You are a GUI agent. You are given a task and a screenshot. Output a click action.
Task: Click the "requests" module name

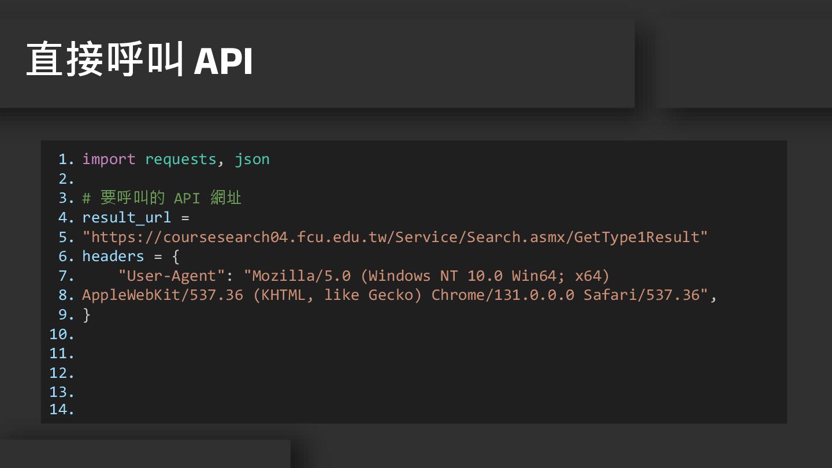click(180, 159)
